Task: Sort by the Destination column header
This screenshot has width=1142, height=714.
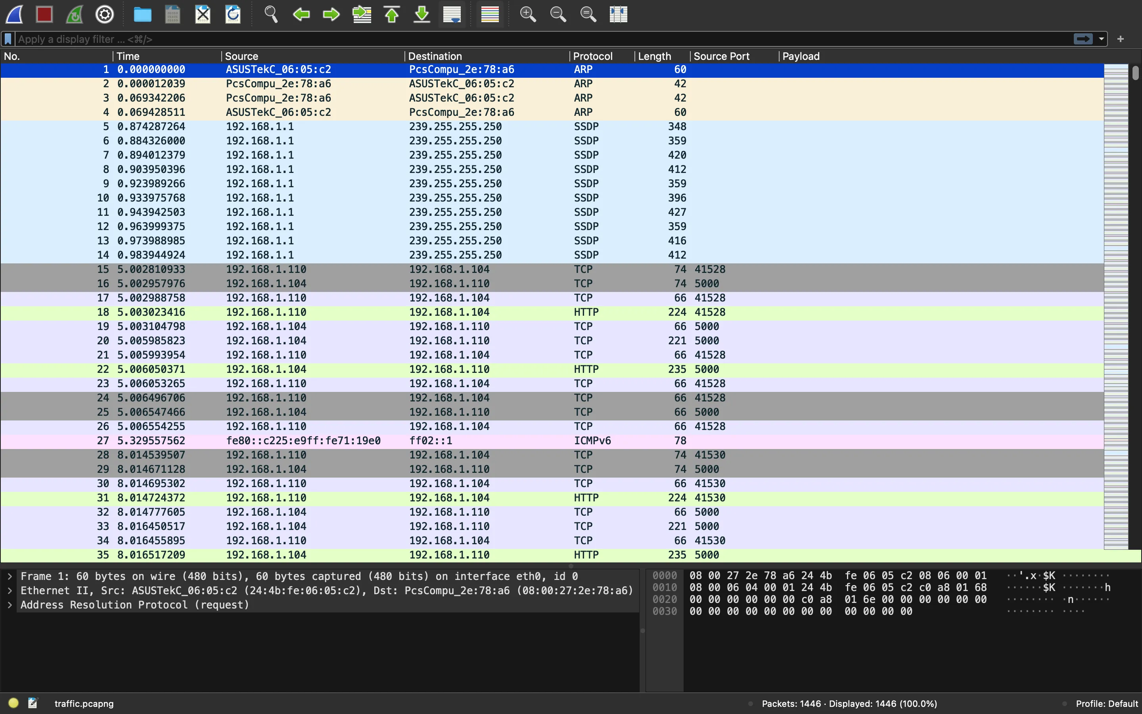Action: (487, 56)
